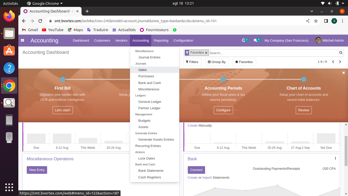
Task: Open General Ledger from the Accounting menu
Action: pos(150,102)
